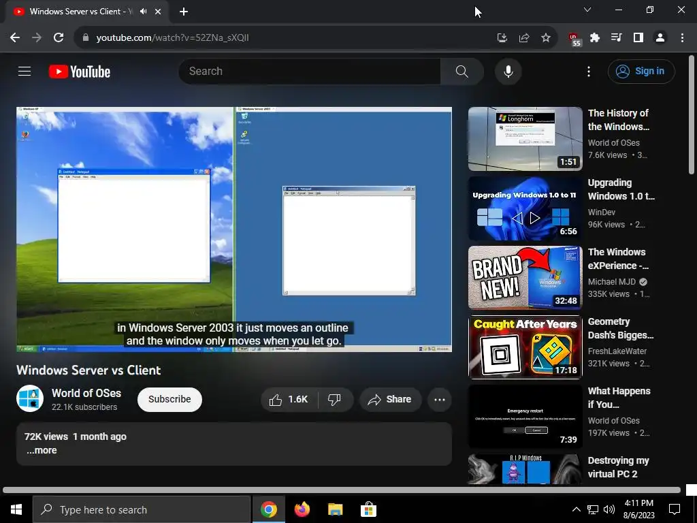Click the vertical page scrollbar

(692, 114)
